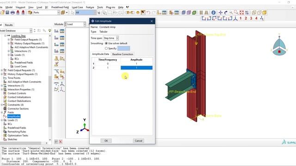The height and width of the screenshot is (166, 296).
Task: Click the Create Boundary Condition icon
Action: point(56,38)
